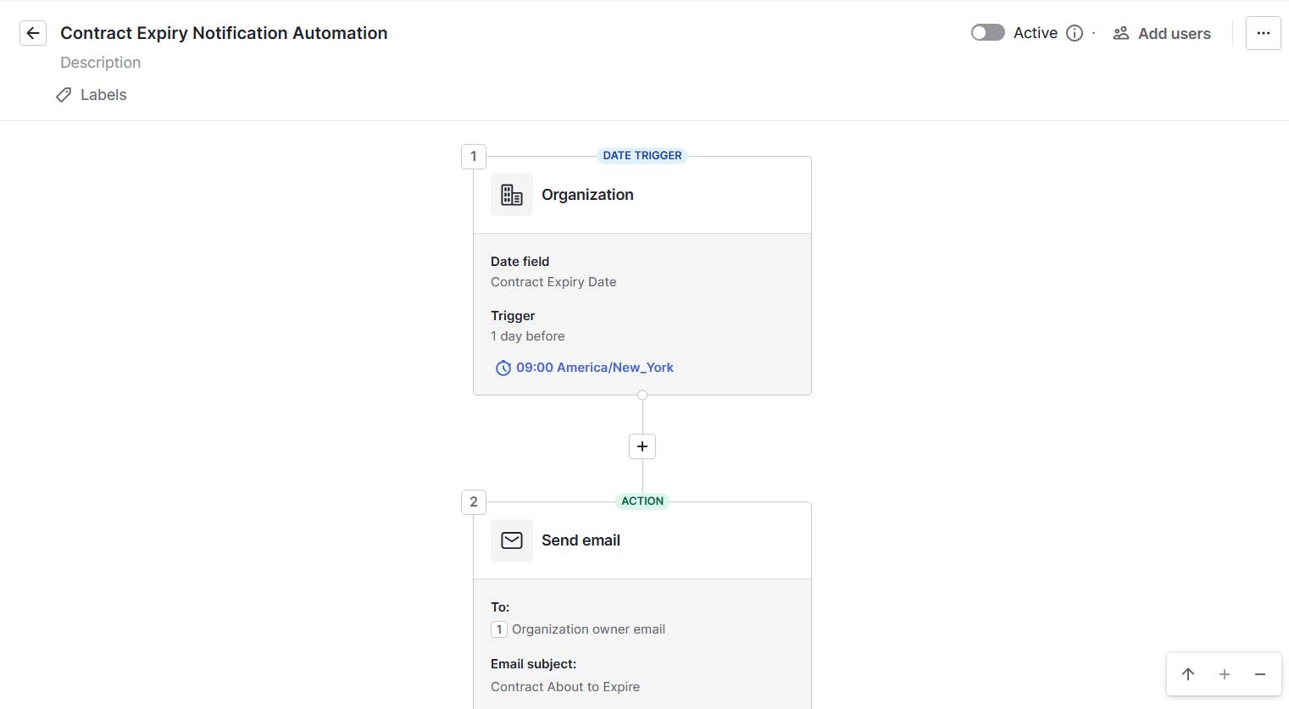Add a step with the plus button between nodes

pyautogui.click(x=642, y=446)
